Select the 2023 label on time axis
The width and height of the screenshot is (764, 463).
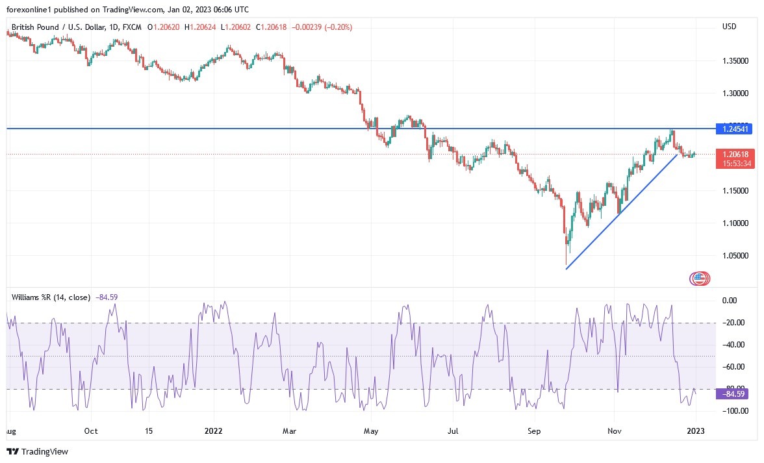(x=696, y=431)
